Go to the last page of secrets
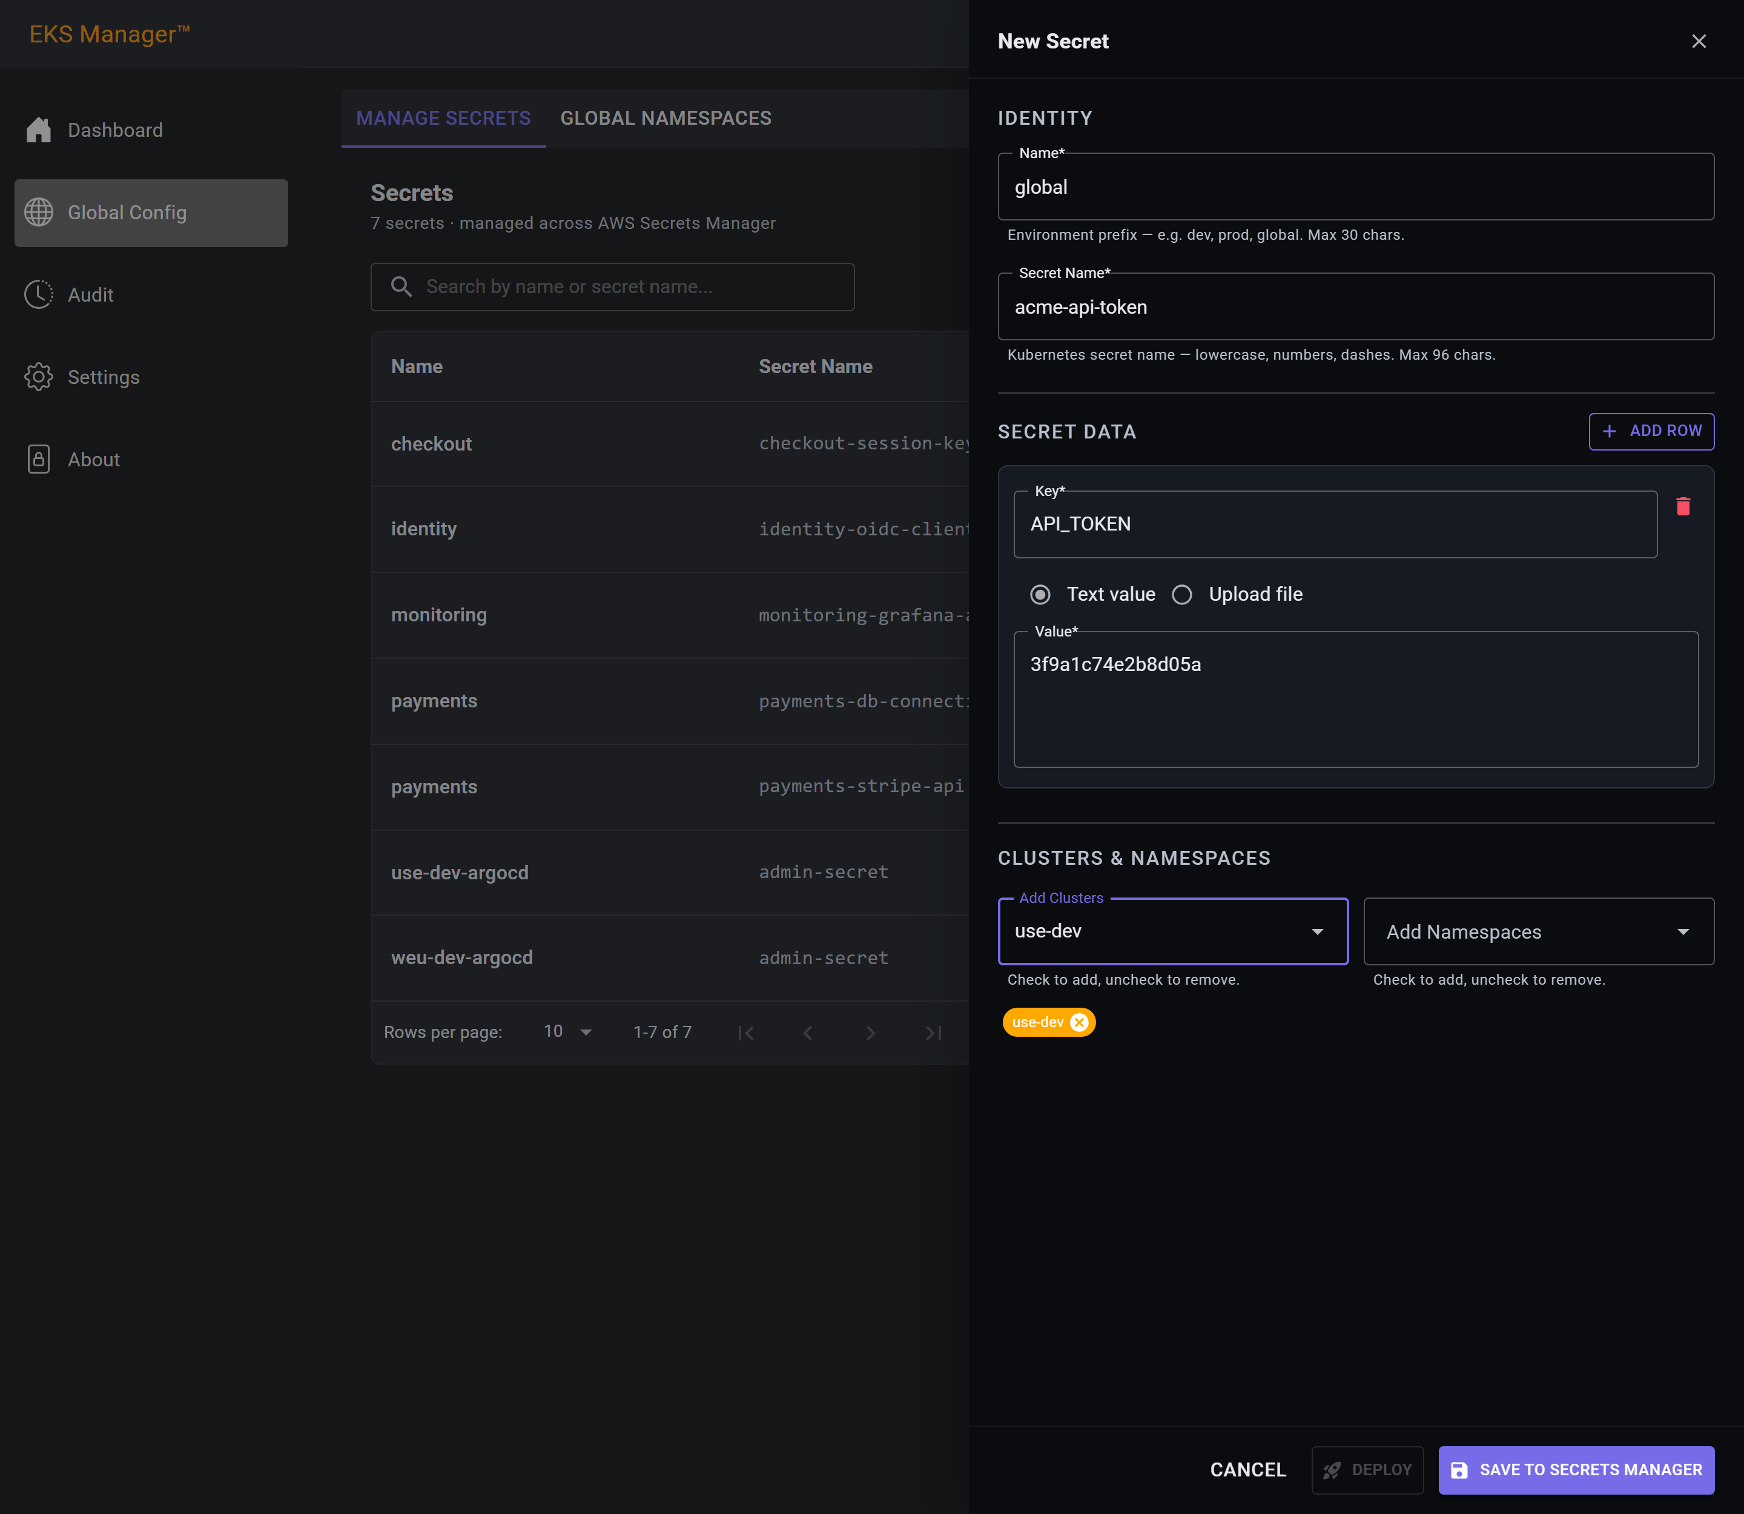Screen dimensions: 1744x1514 [x=933, y=1033]
